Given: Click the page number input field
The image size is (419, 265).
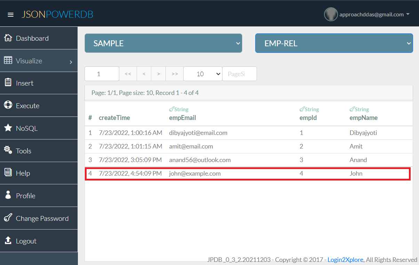Looking at the screenshot, I should pos(102,73).
